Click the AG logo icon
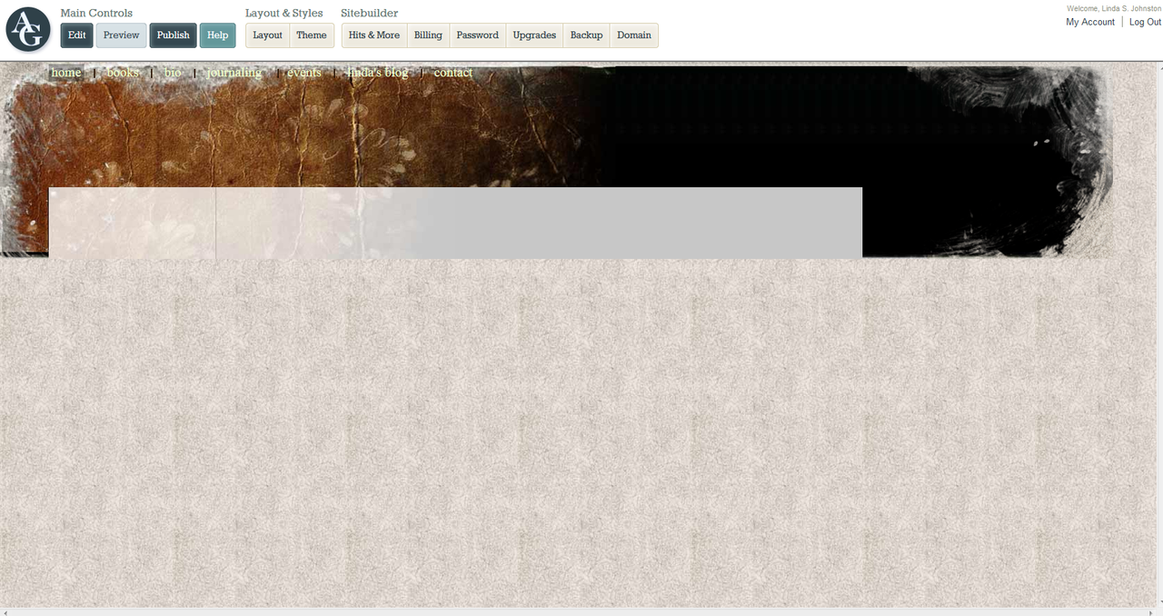The image size is (1163, 616). pyautogui.click(x=28, y=29)
